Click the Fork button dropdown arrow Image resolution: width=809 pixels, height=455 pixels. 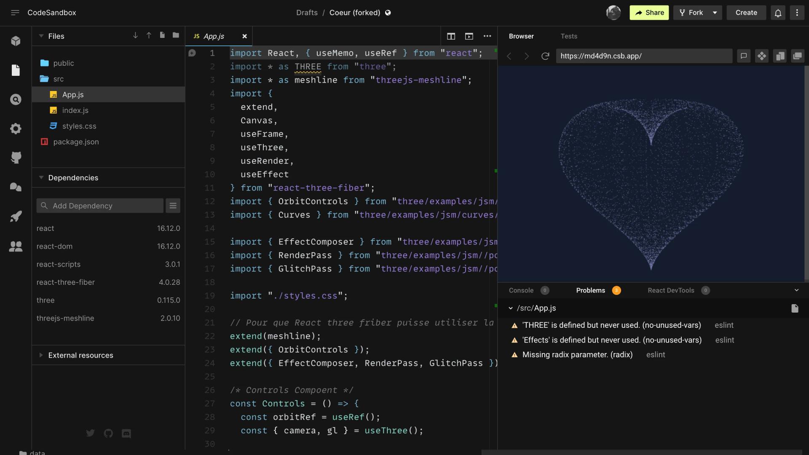[x=715, y=12]
